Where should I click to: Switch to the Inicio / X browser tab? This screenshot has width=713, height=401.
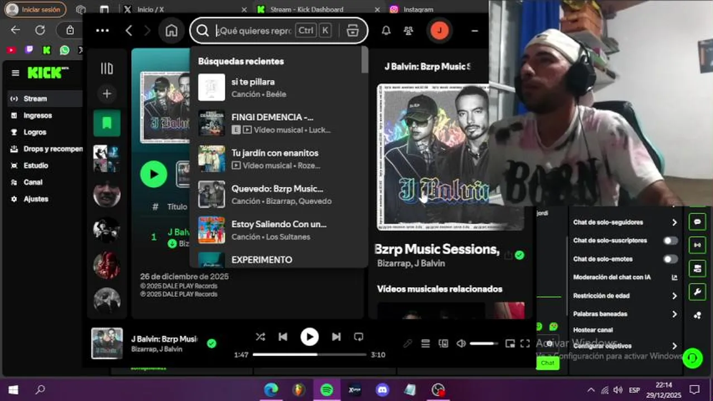184,9
